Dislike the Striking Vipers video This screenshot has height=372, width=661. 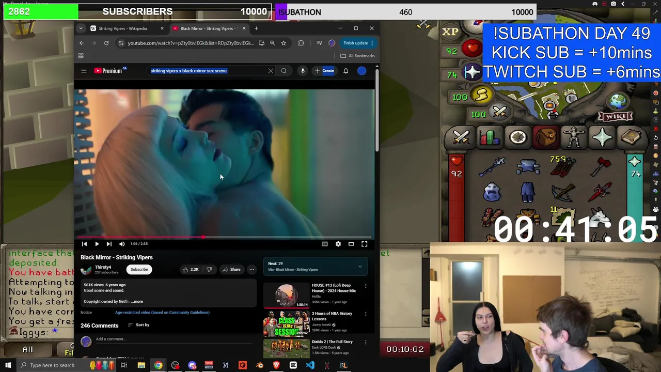[x=209, y=269]
